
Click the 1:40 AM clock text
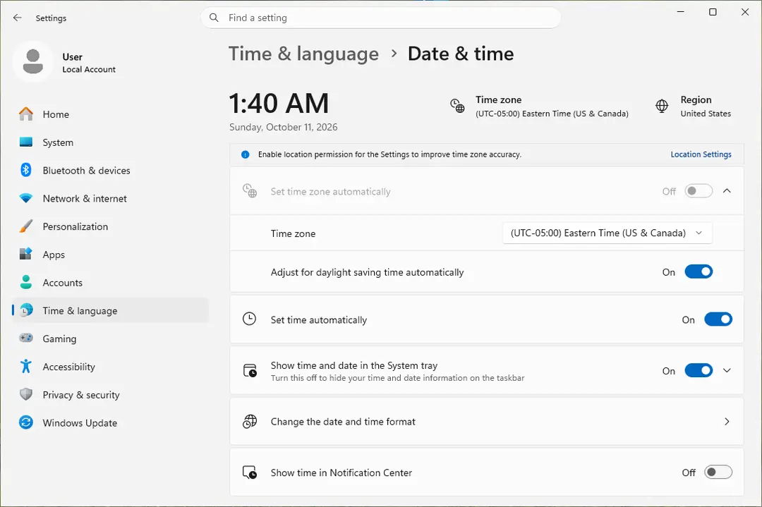tap(279, 103)
